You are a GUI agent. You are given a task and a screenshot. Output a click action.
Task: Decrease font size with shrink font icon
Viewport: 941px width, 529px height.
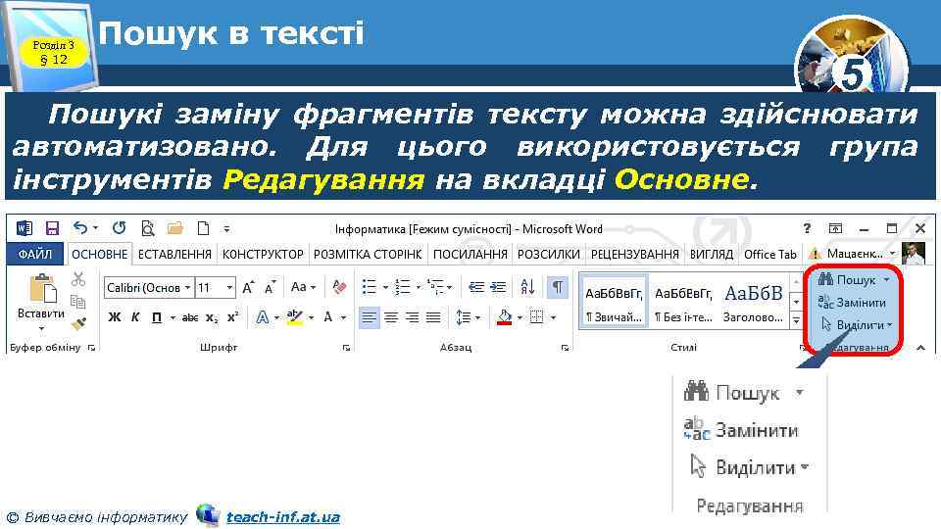coord(271,287)
